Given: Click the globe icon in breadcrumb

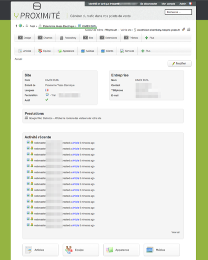Looking at the screenshot, I should click(20, 26).
